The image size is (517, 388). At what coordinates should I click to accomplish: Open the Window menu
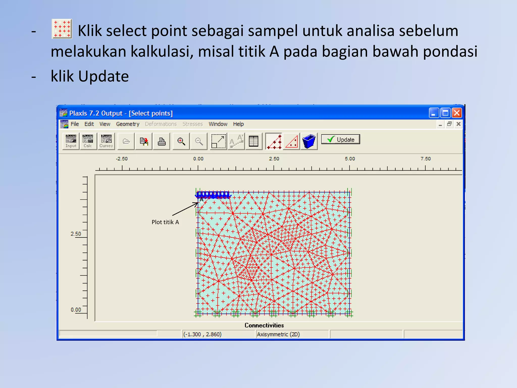click(218, 124)
